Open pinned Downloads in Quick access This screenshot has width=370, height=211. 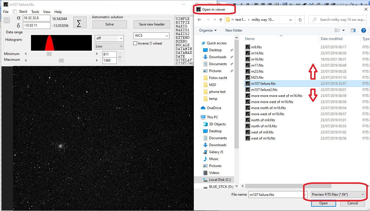[218, 57]
